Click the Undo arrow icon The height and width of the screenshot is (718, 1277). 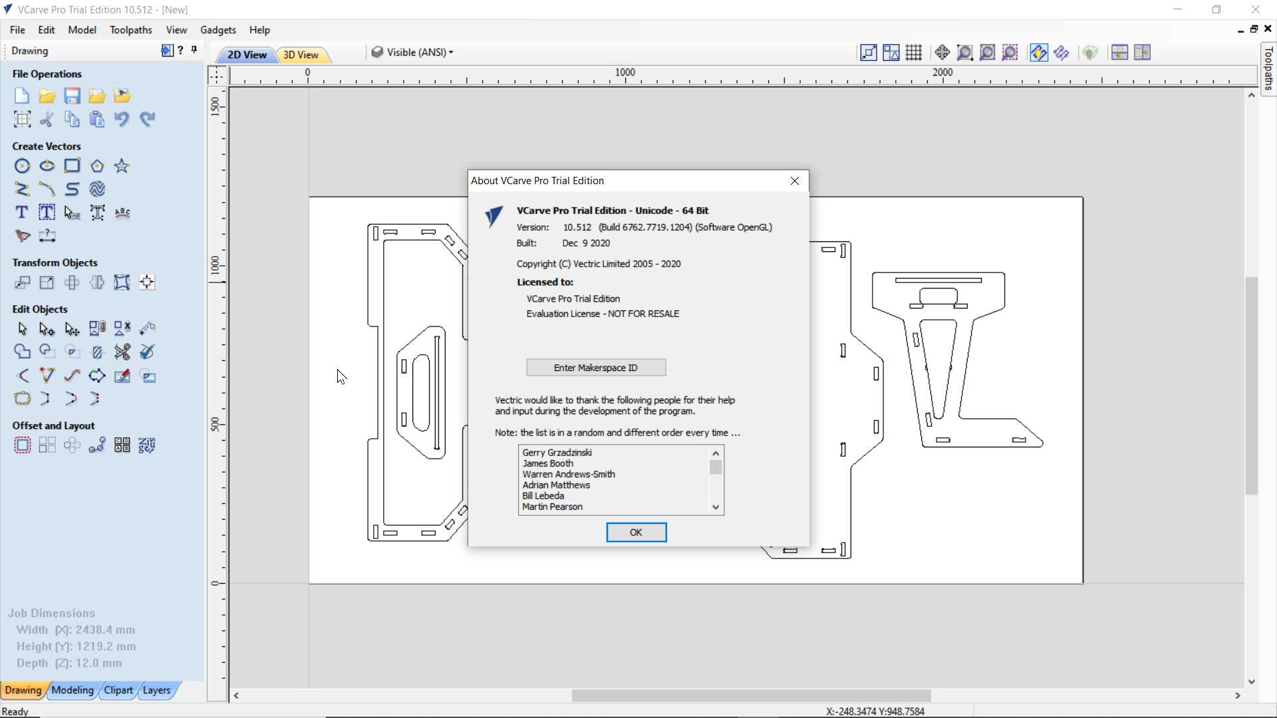point(122,119)
